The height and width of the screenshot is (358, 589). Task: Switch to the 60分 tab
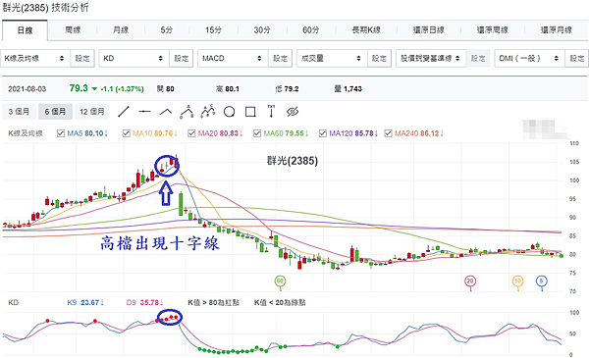point(310,30)
